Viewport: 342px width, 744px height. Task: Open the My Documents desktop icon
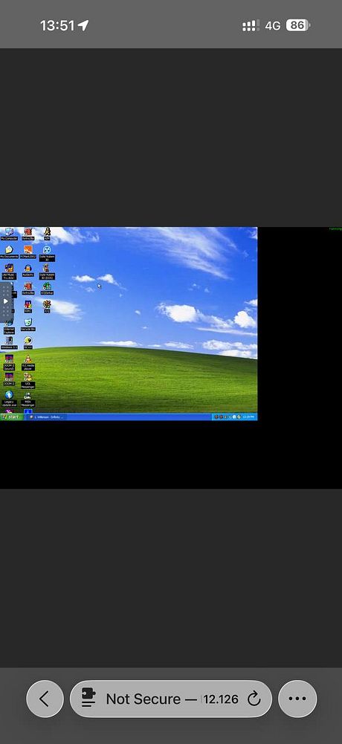[9, 251]
